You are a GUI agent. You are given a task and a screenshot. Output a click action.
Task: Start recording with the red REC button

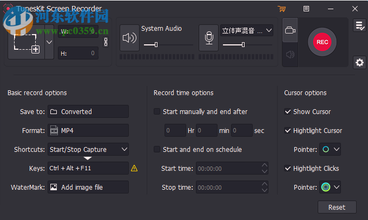tap(322, 42)
